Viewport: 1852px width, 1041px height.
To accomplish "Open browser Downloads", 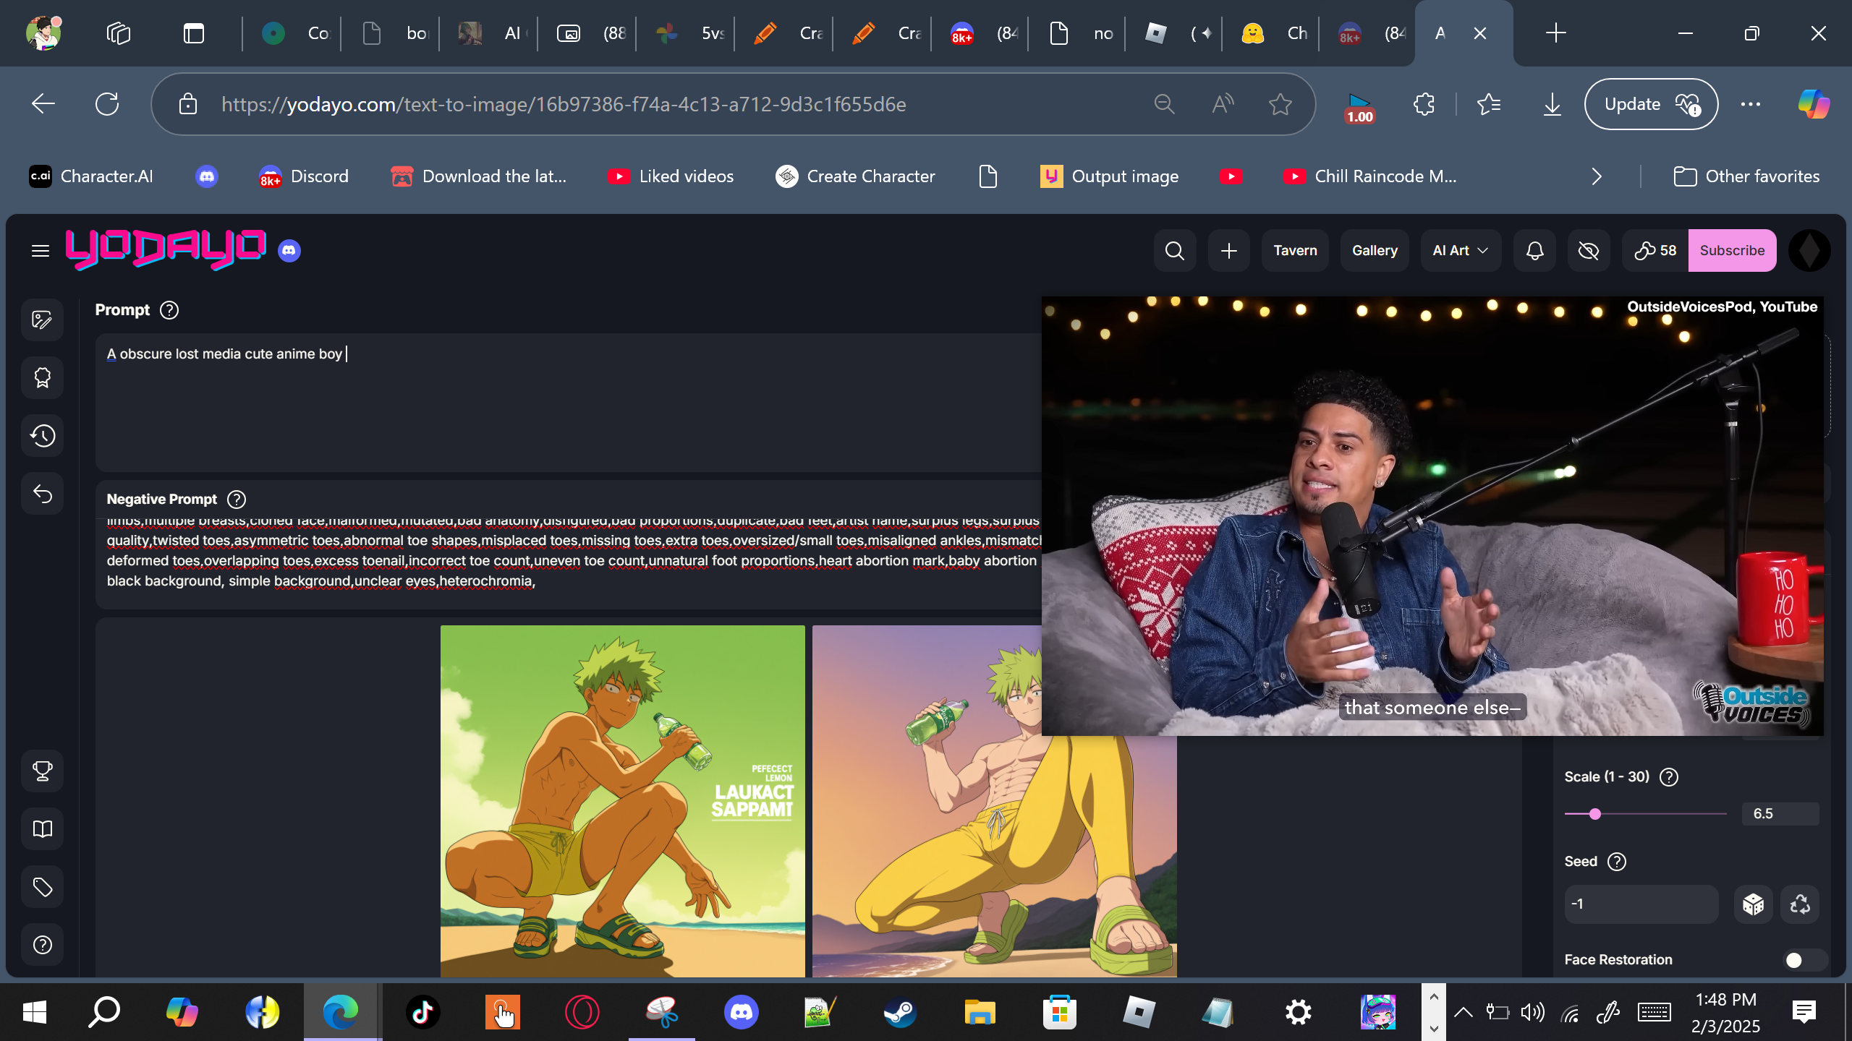I will tap(1552, 104).
